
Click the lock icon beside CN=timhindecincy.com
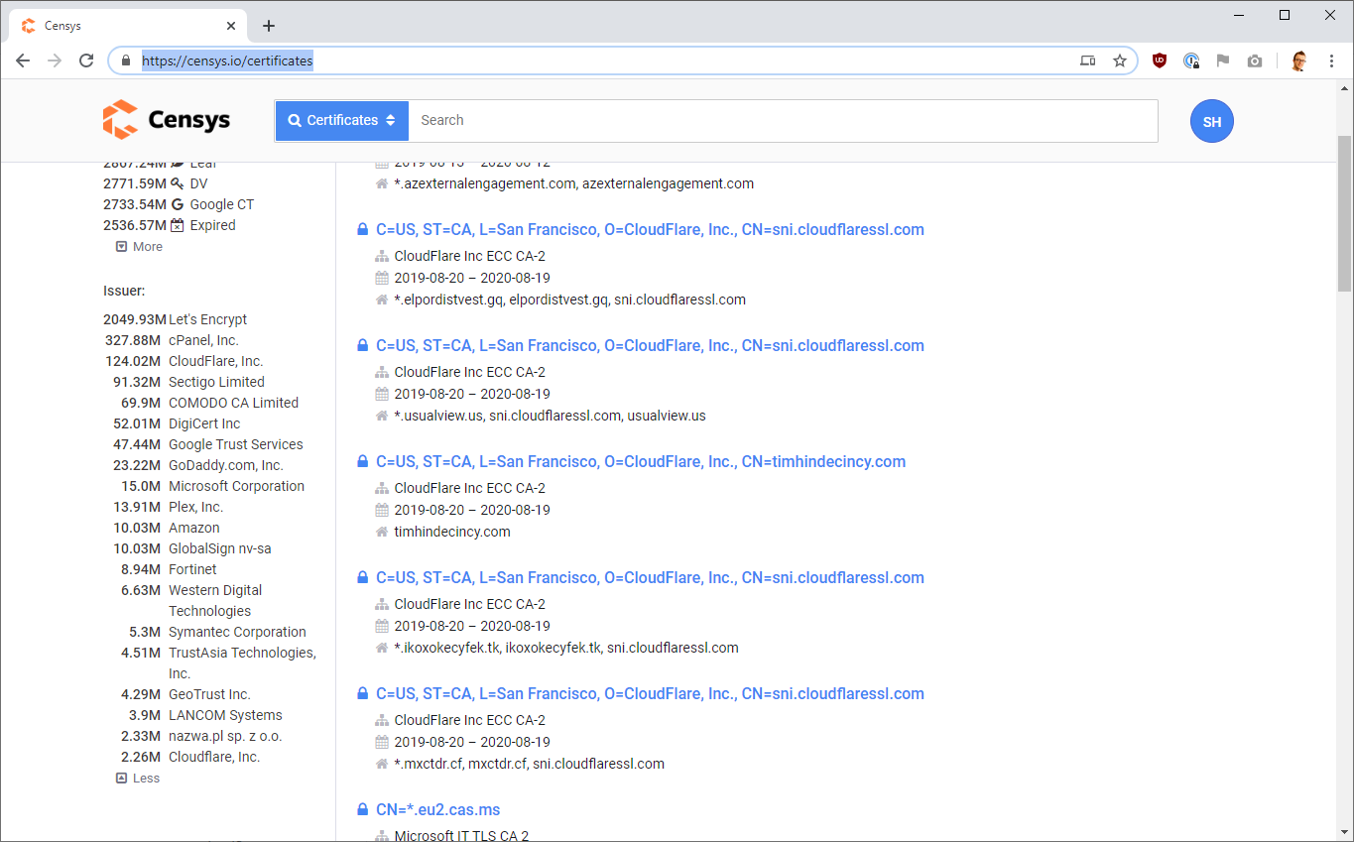click(x=363, y=461)
